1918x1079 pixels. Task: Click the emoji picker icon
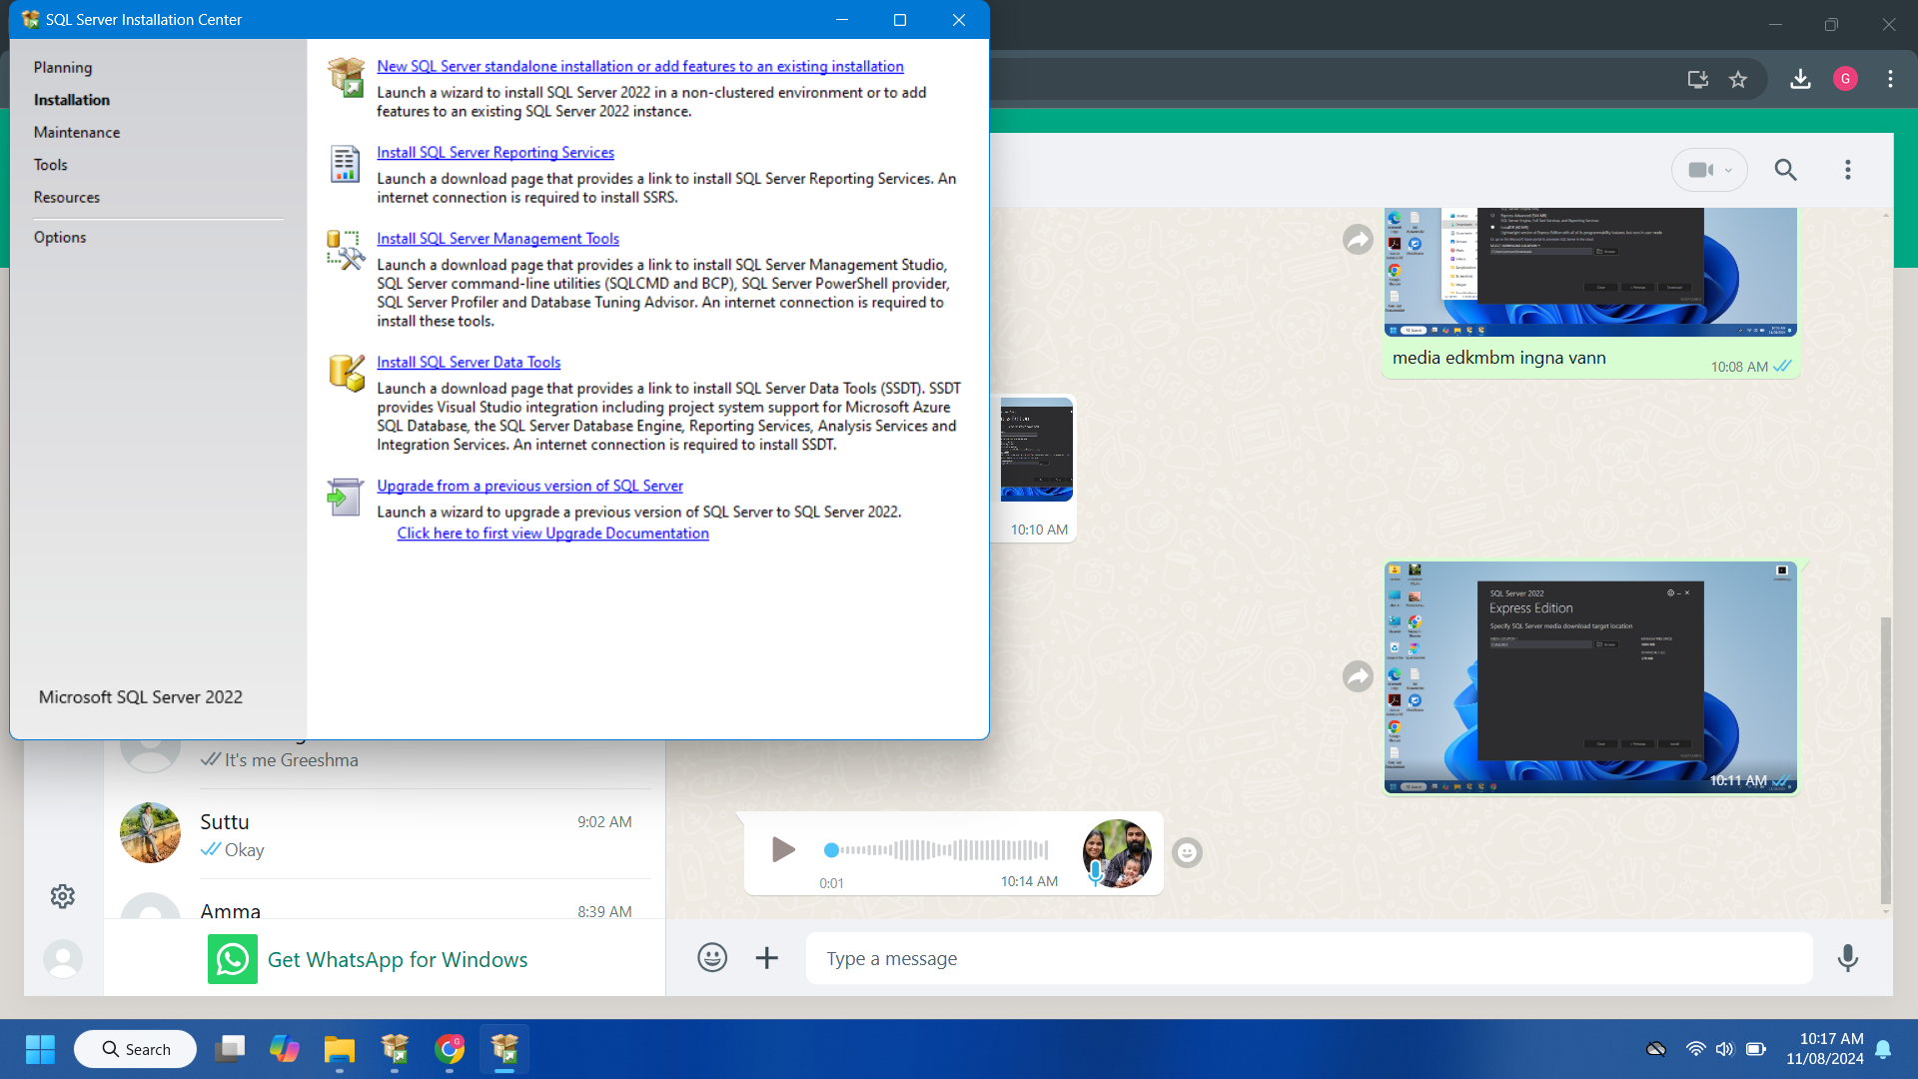(711, 958)
